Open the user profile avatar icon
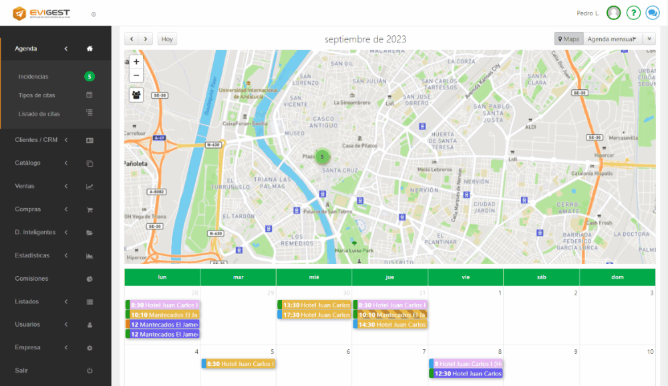 (x=613, y=13)
